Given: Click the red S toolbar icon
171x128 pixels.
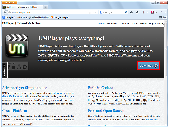Looking at the screenshot, I should pos(152,12).
